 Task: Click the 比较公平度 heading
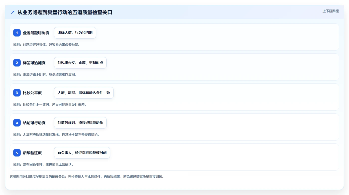coord(32,93)
